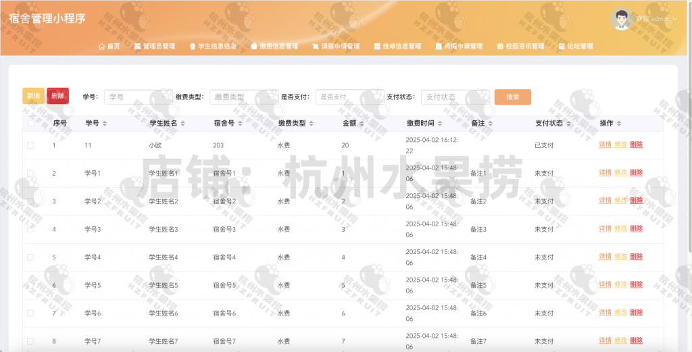Viewport: 692px width, 352px height.
Task: Click the 是否支付 input field
Action: [350, 97]
